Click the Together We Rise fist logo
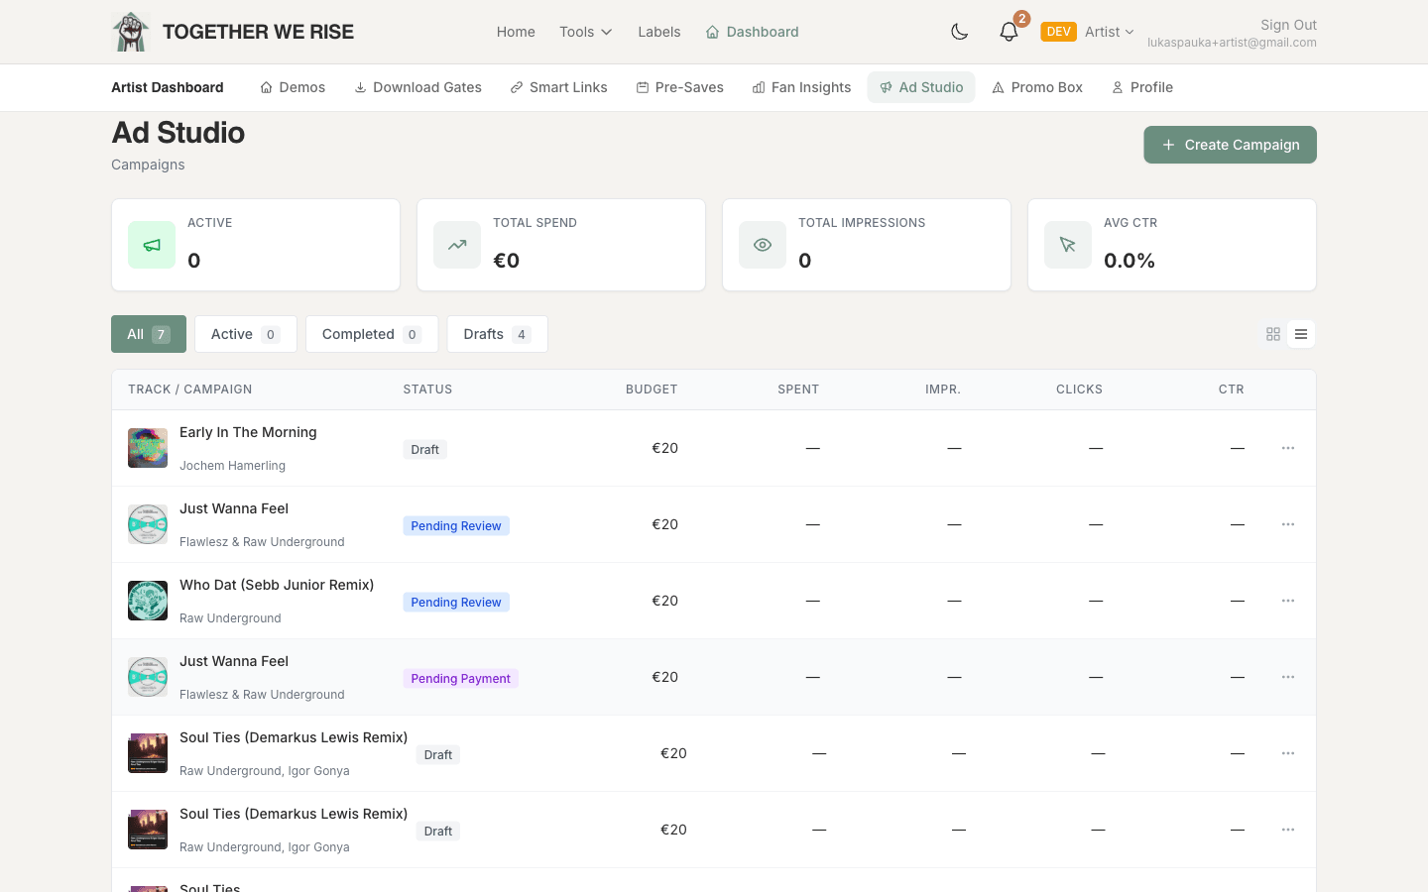This screenshot has height=892, width=1428. (x=130, y=32)
